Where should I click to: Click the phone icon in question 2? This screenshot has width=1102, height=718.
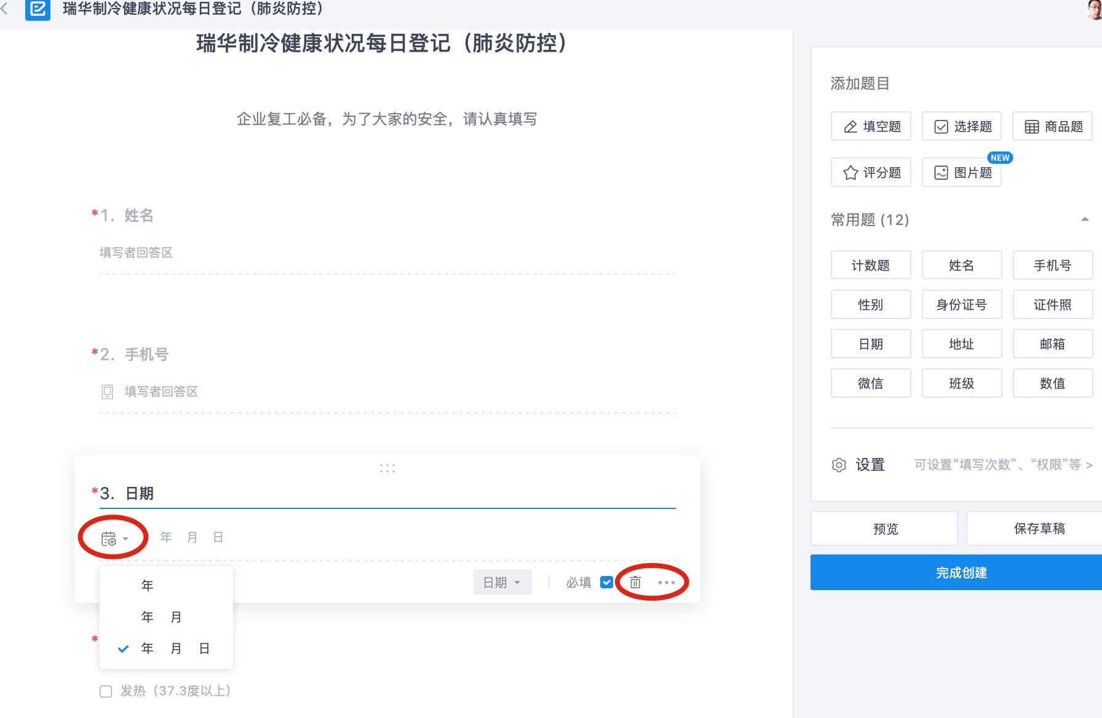(x=107, y=392)
